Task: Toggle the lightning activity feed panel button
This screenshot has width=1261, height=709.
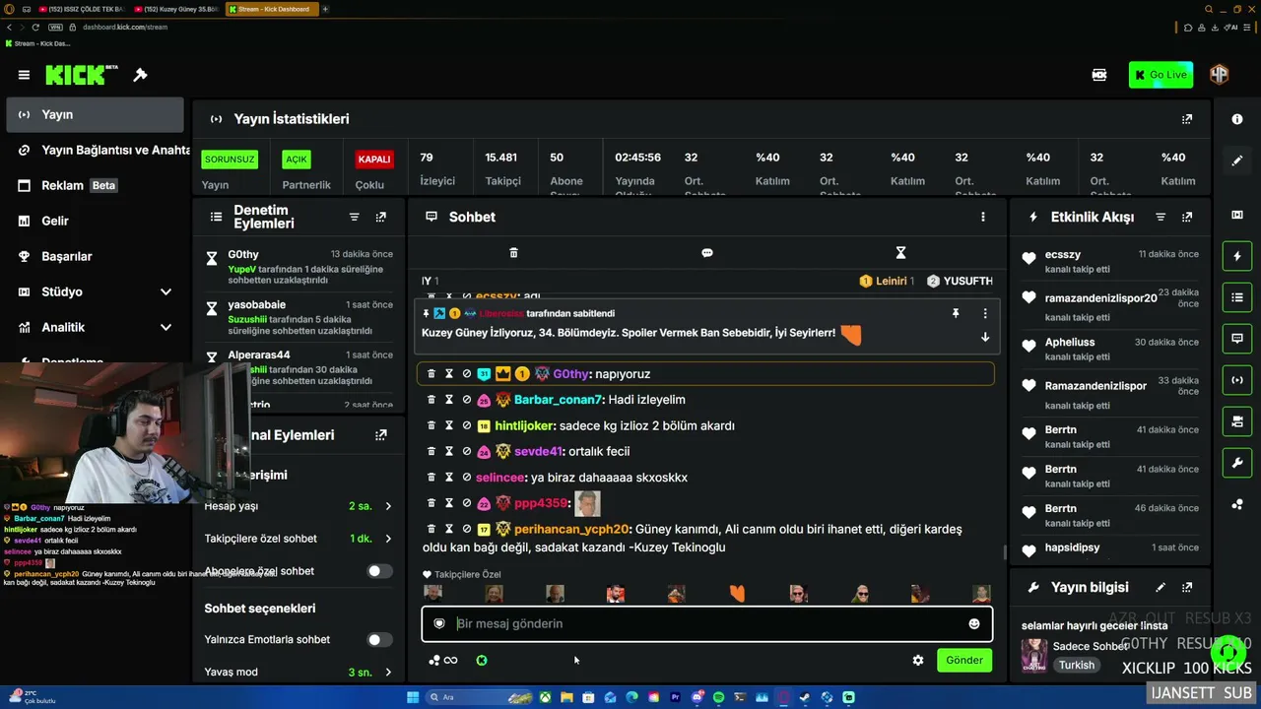Action: point(1237,256)
